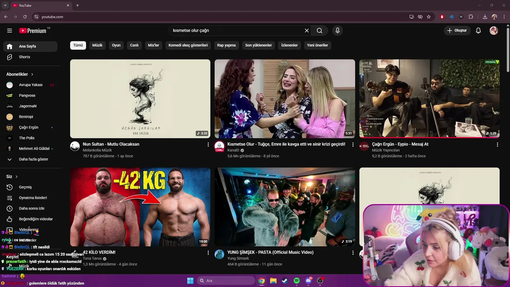The width and height of the screenshot is (510, 287).
Task: Click the Windows taskbar Ara search box
Action: (226, 281)
